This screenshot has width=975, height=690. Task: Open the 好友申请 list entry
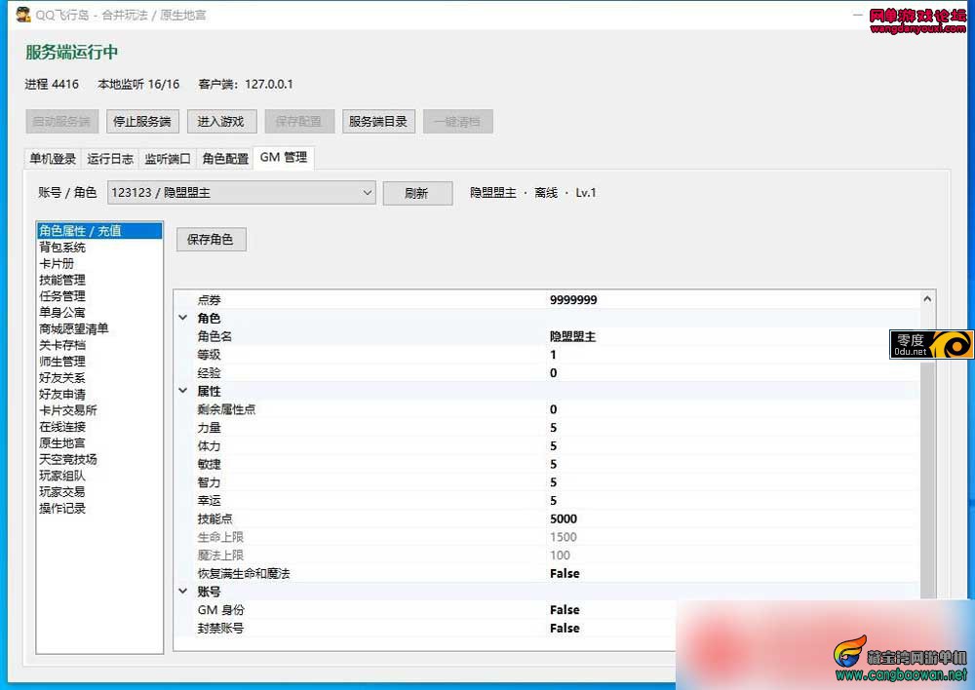(x=99, y=394)
